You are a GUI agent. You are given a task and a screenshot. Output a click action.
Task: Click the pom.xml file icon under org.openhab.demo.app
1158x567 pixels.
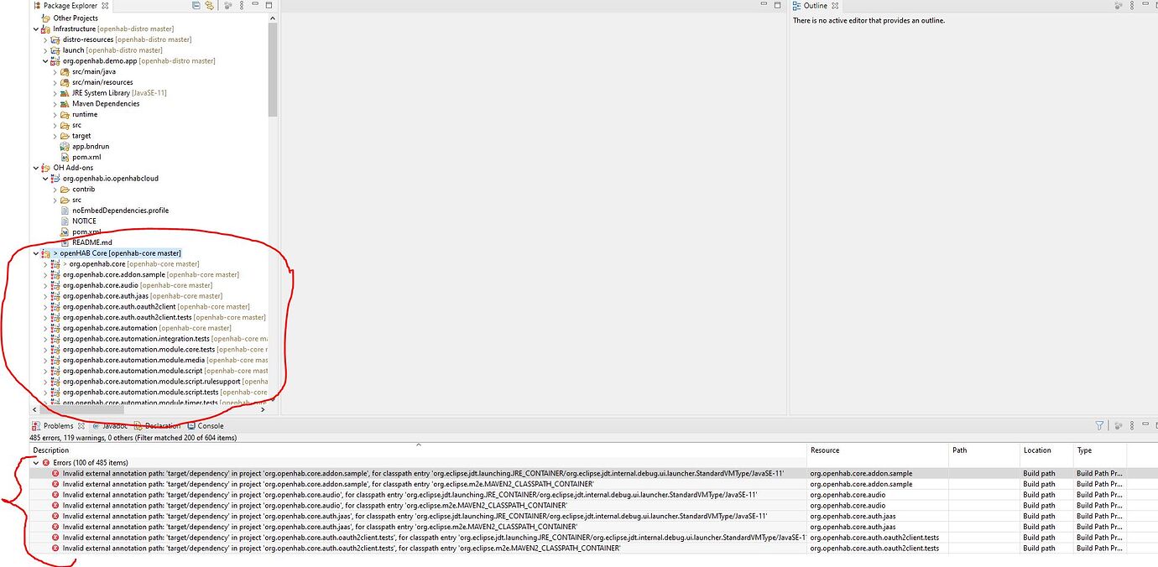(x=64, y=157)
